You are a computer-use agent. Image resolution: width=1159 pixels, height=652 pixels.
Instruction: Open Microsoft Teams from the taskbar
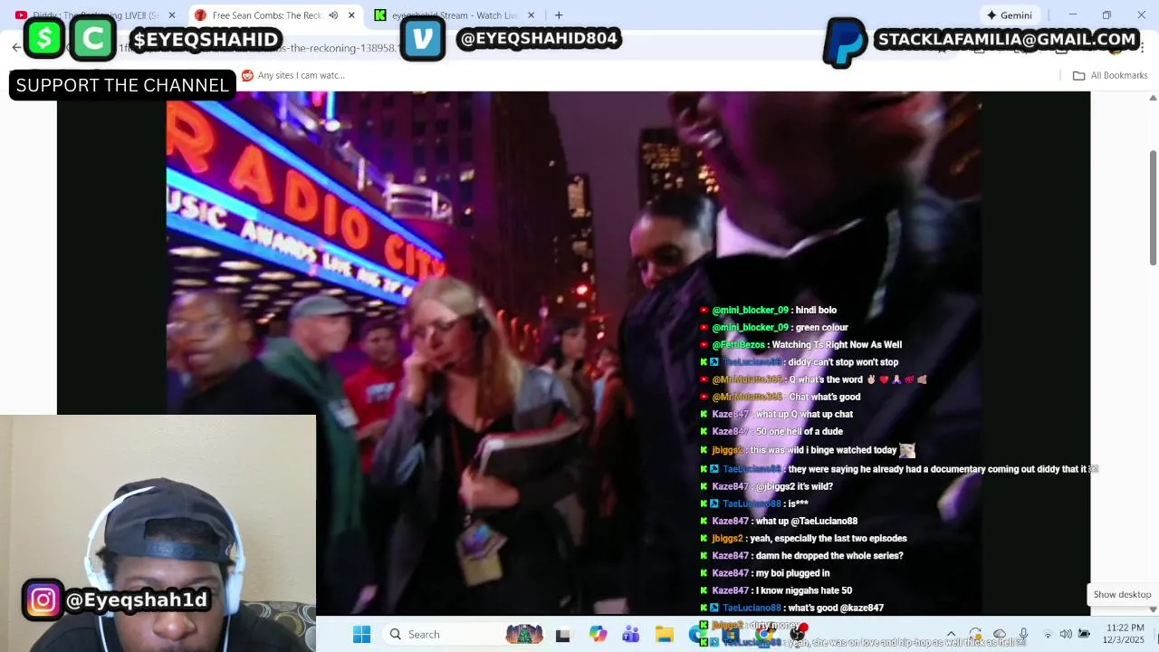pos(631,634)
